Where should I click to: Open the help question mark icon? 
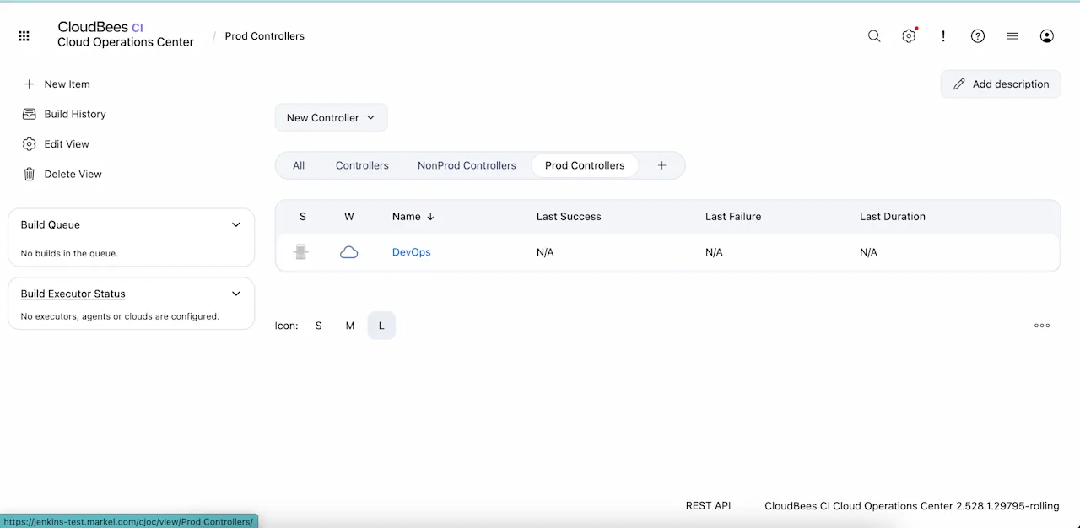[x=978, y=36]
